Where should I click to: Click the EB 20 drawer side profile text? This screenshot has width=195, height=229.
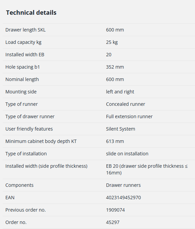pos(147,169)
